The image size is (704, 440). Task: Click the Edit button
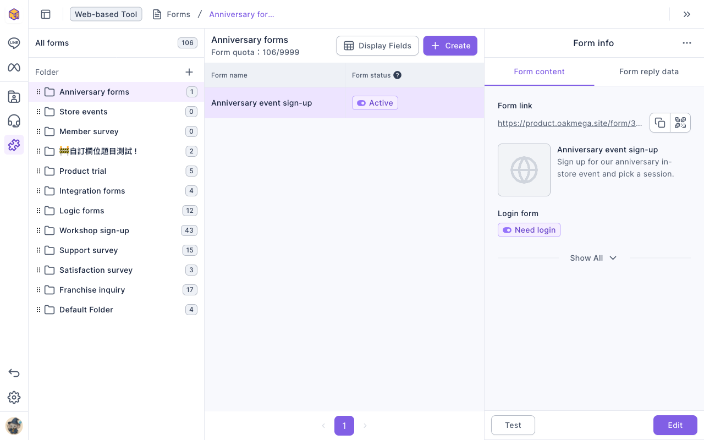[x=675, y=425]
